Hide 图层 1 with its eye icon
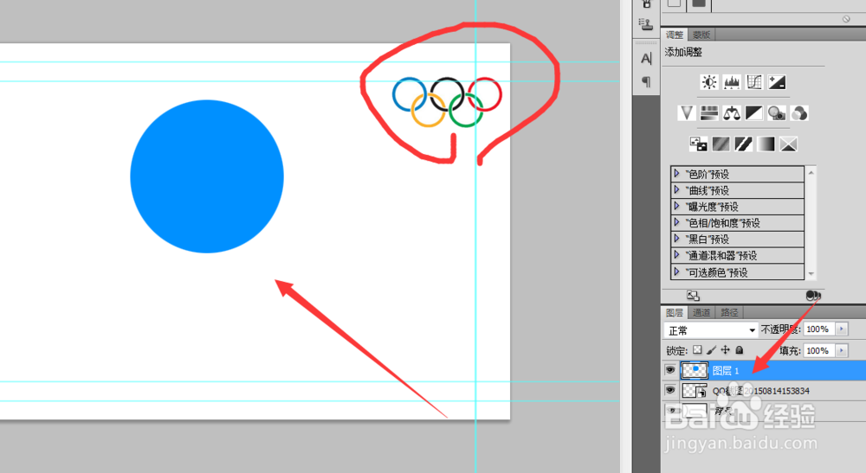 670,370
